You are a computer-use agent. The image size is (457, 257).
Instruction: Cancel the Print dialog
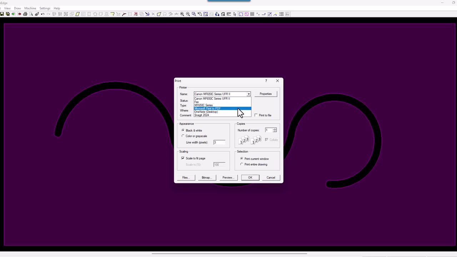click(271, 177)
